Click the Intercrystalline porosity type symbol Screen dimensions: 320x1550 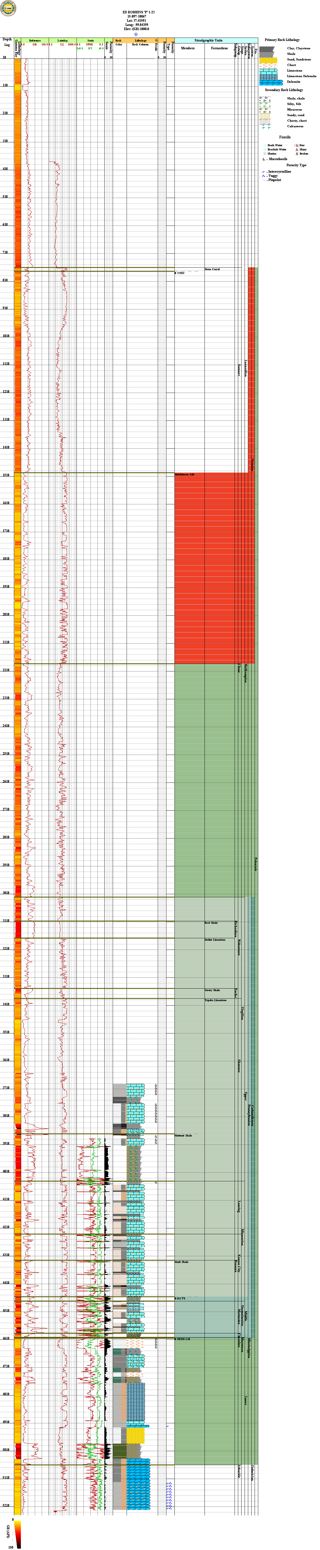coord(264,172)
